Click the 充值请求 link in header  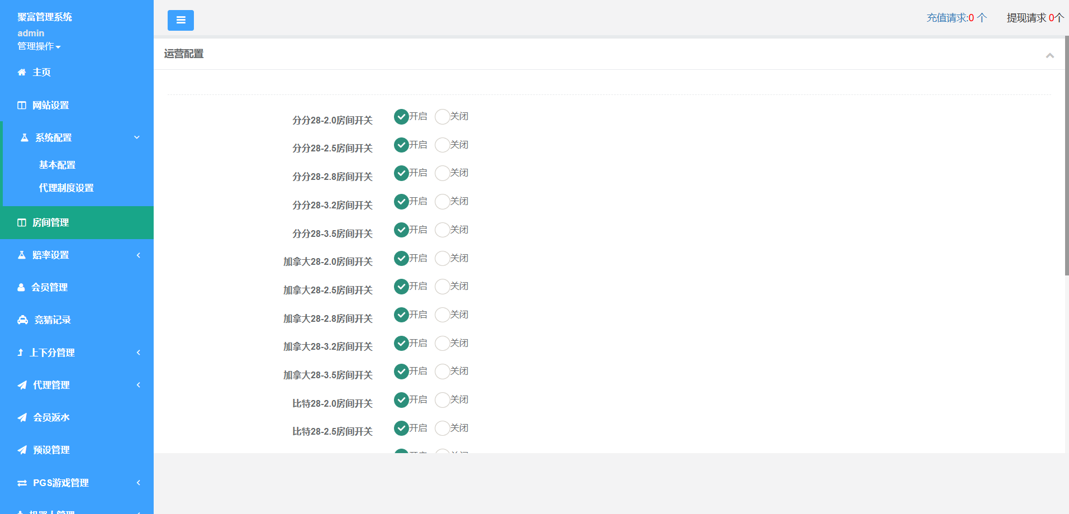tap(956, 18)
